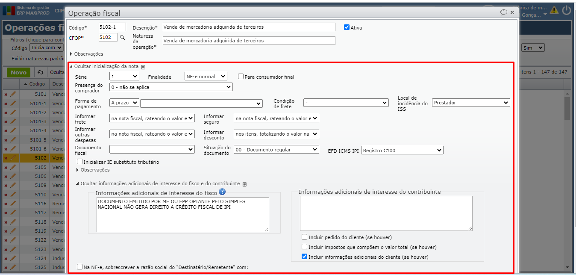
Task: Open the Situação do documento dropdown
Action: tap(276, 149)
